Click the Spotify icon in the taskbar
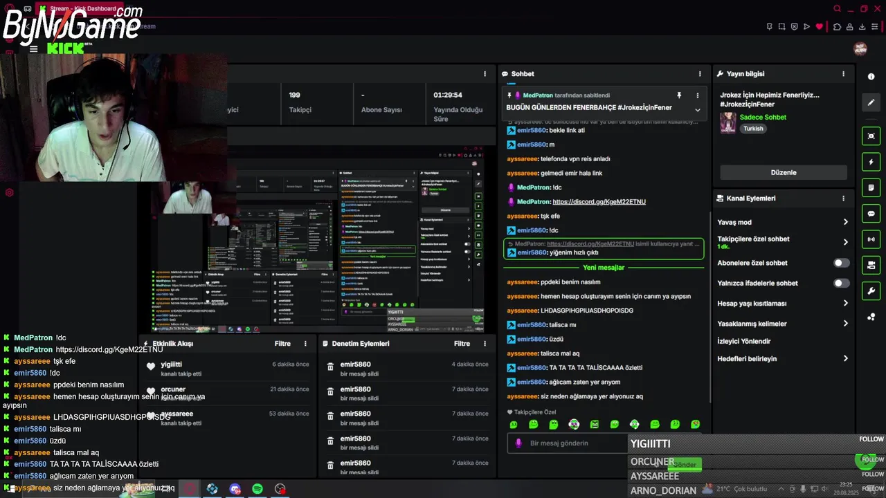Screen dimensions: 886x498 (257, 488)
